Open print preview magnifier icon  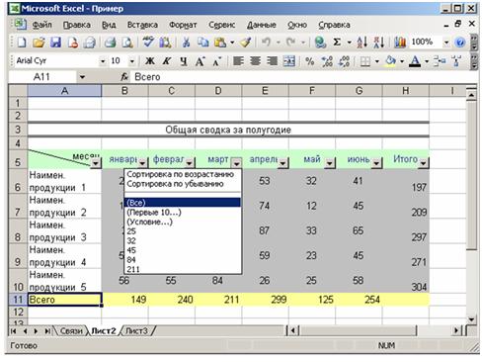point(127,43)
